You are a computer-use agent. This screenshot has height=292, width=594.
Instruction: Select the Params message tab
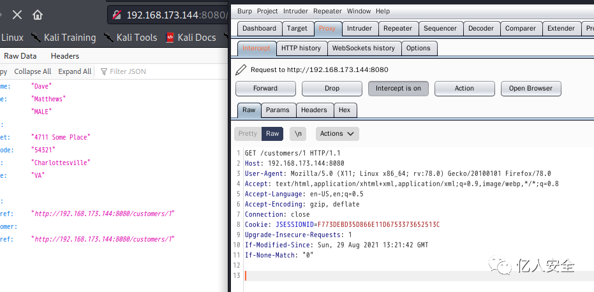[x=278, y=110]
